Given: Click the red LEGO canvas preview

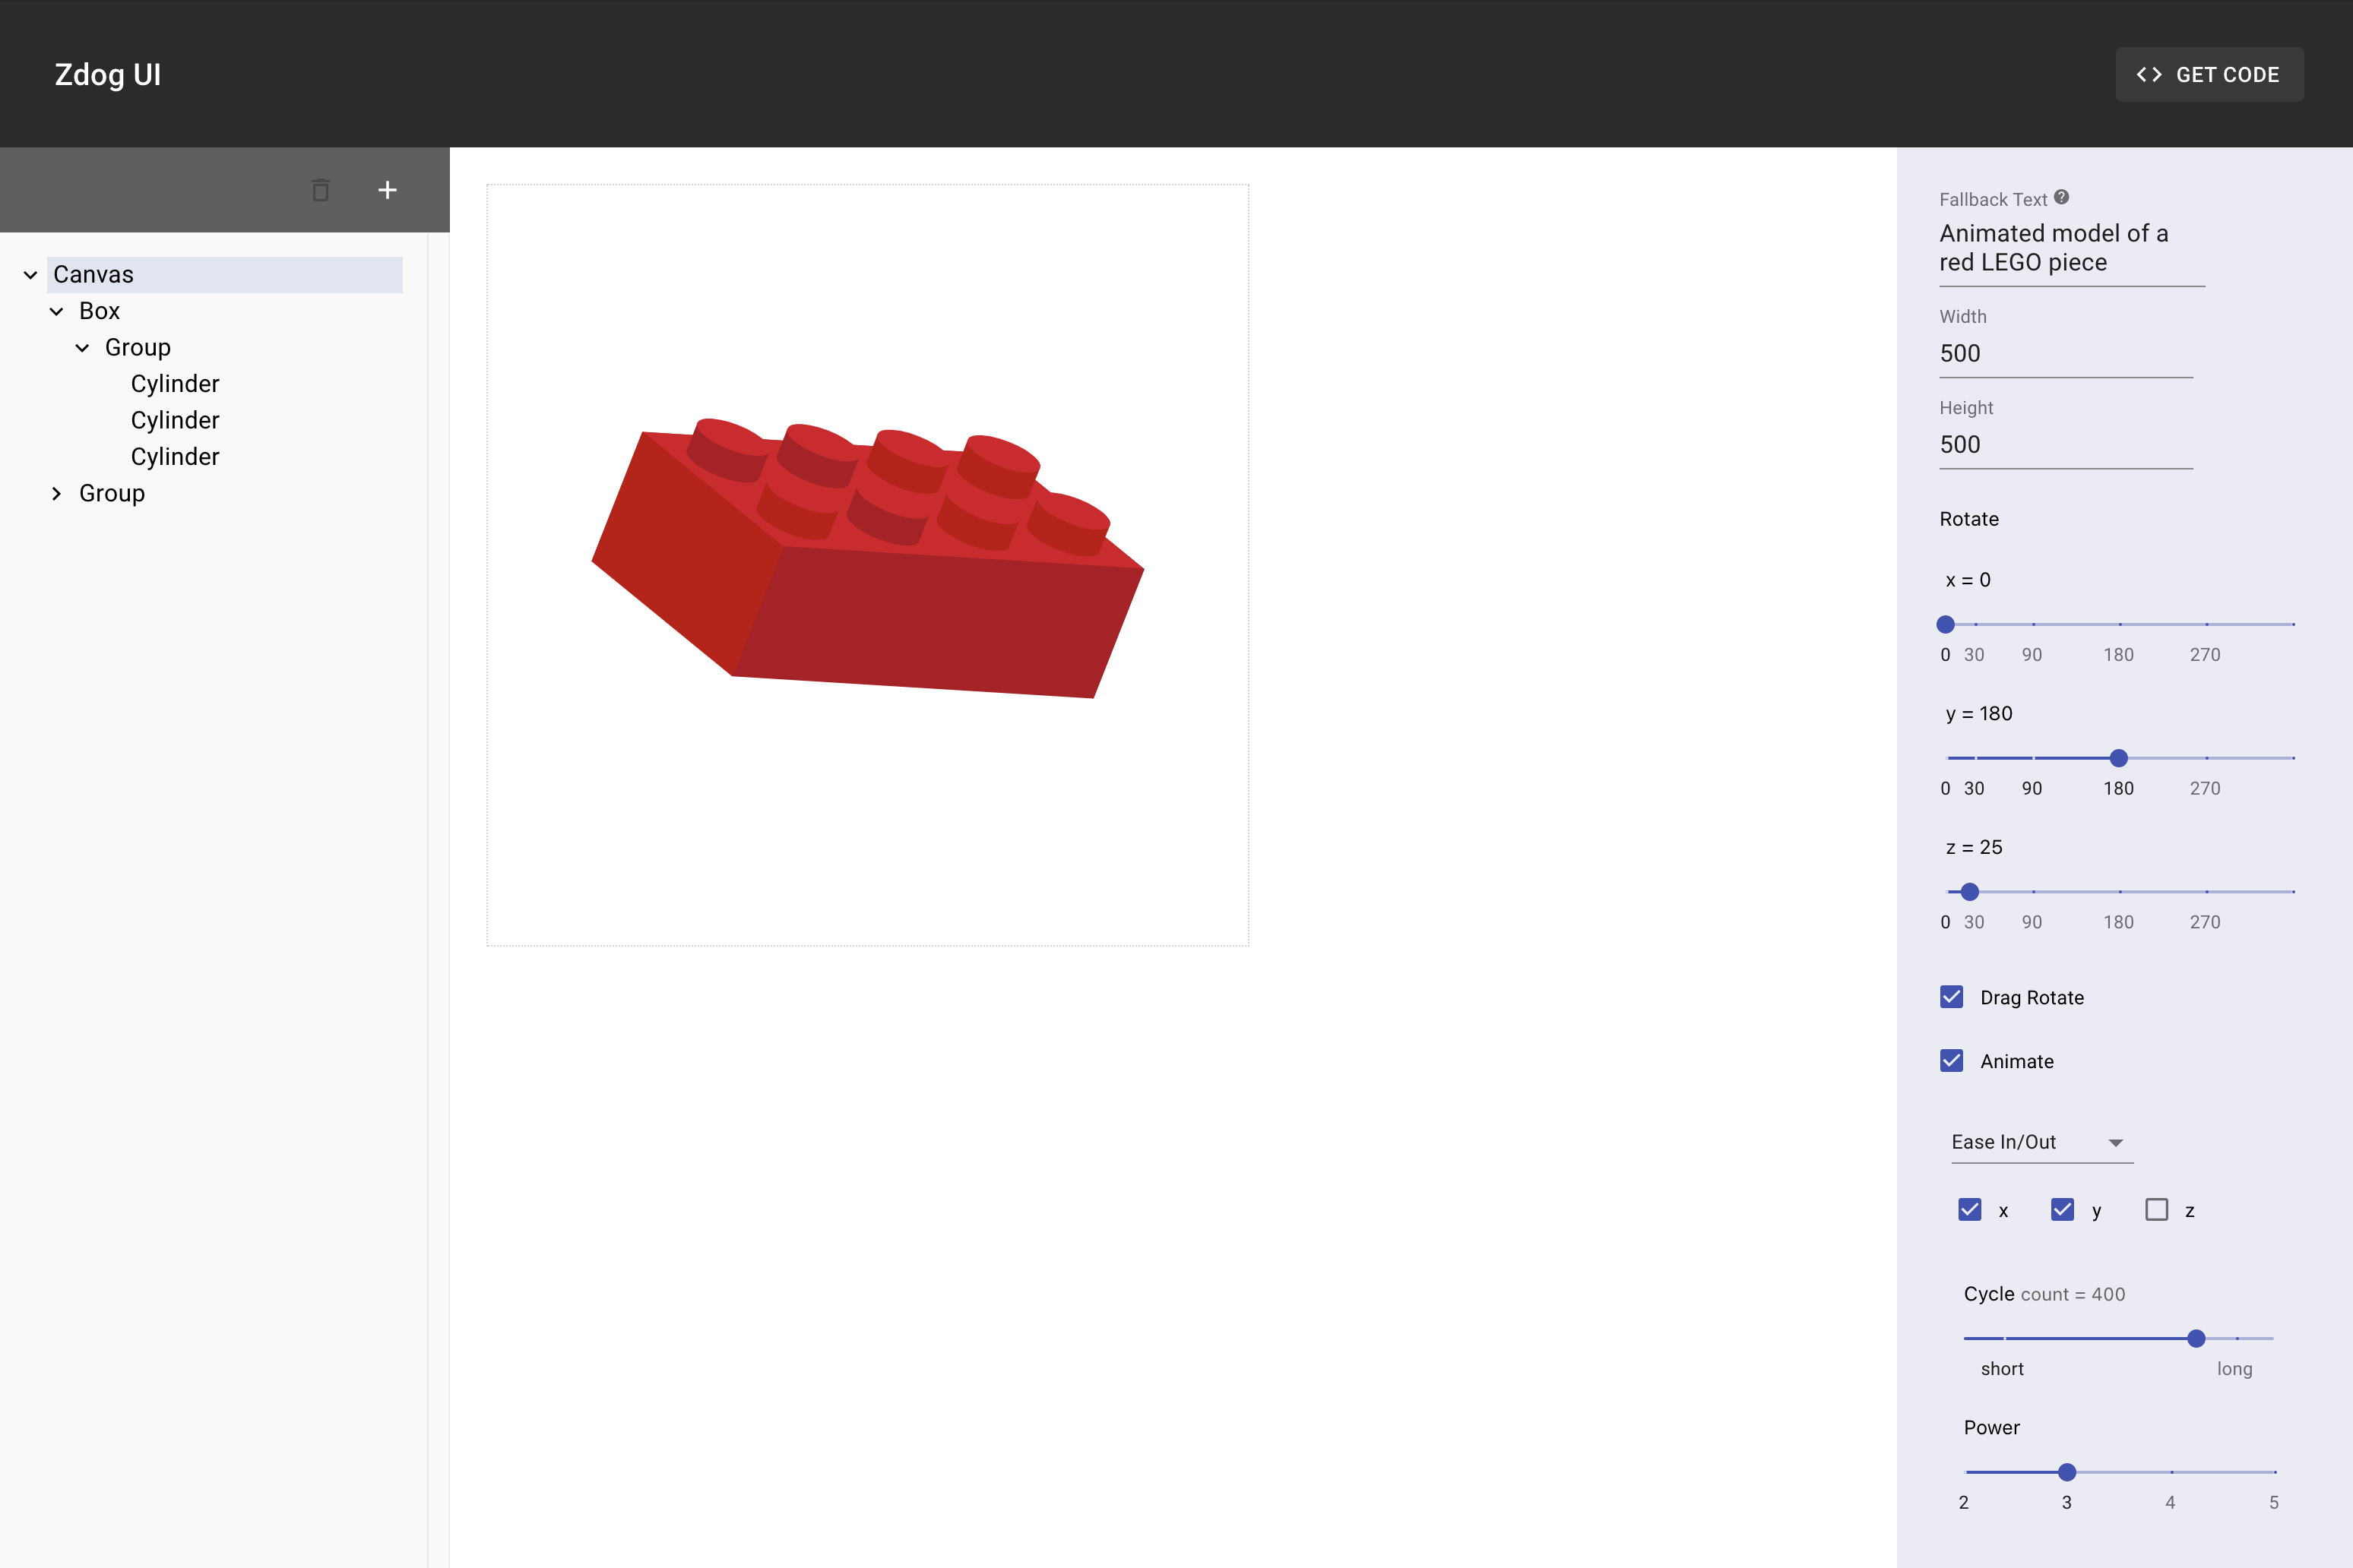Looking at the screenshot, I should (867, 565).
